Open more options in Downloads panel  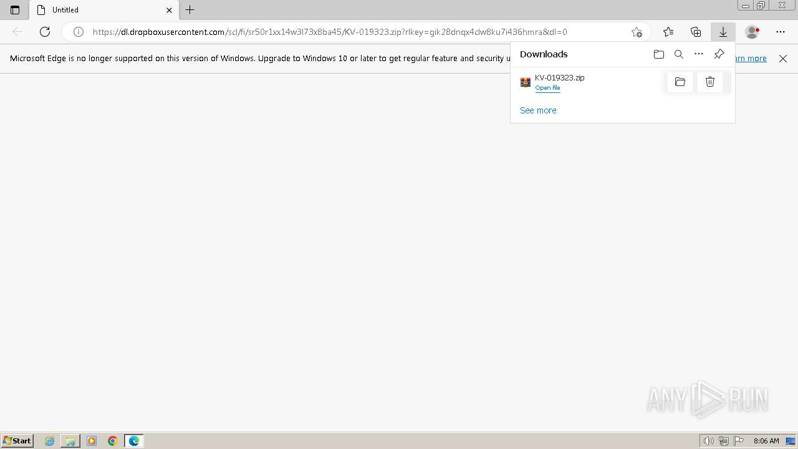(x=699, y=54)
